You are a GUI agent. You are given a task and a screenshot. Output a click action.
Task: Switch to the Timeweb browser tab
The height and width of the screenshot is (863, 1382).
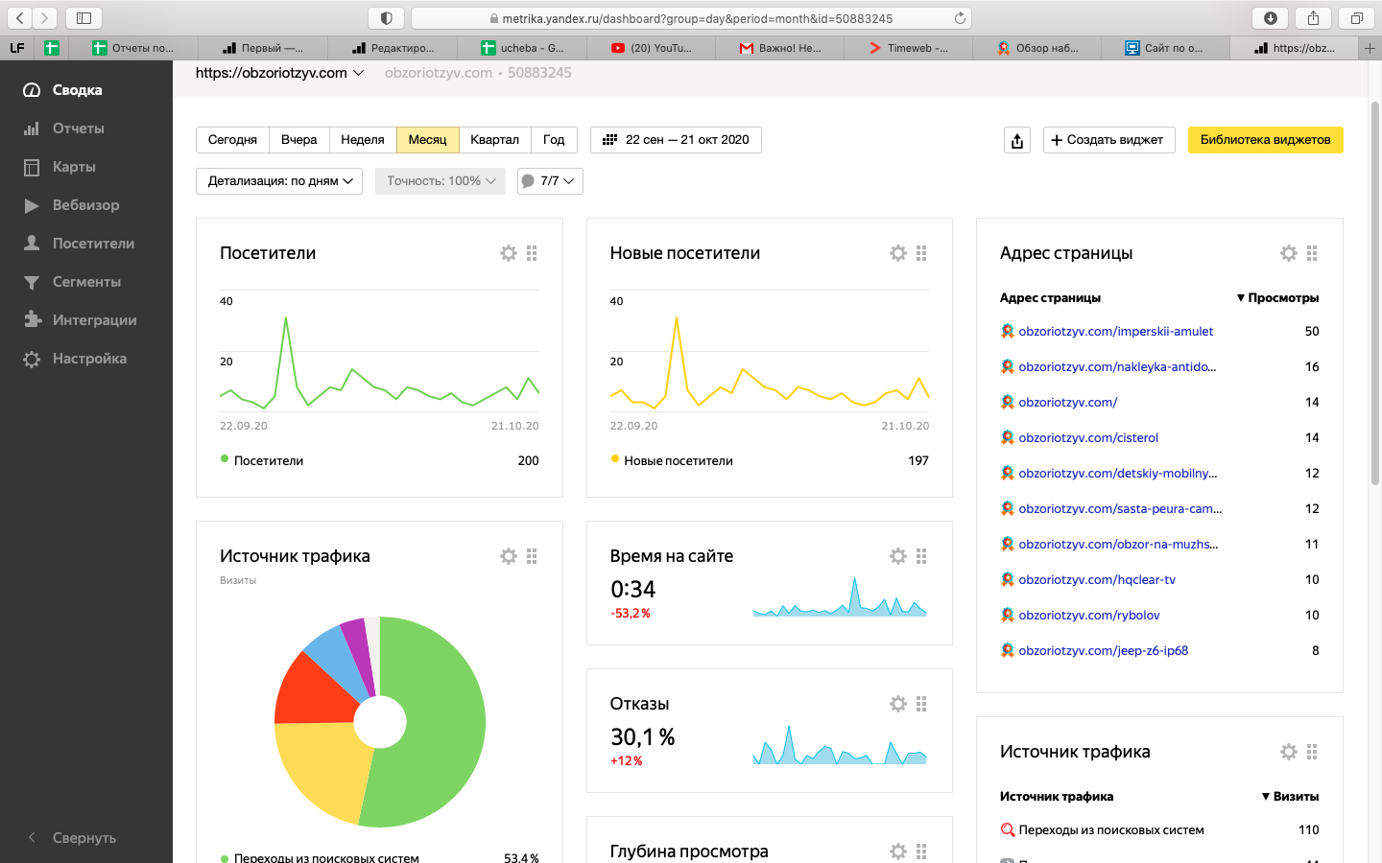tap(908, 48)
